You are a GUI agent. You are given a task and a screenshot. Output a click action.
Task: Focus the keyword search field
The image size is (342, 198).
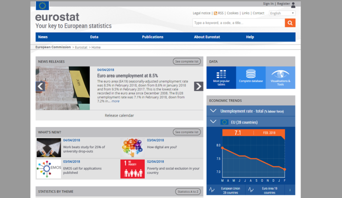(239, 23)
